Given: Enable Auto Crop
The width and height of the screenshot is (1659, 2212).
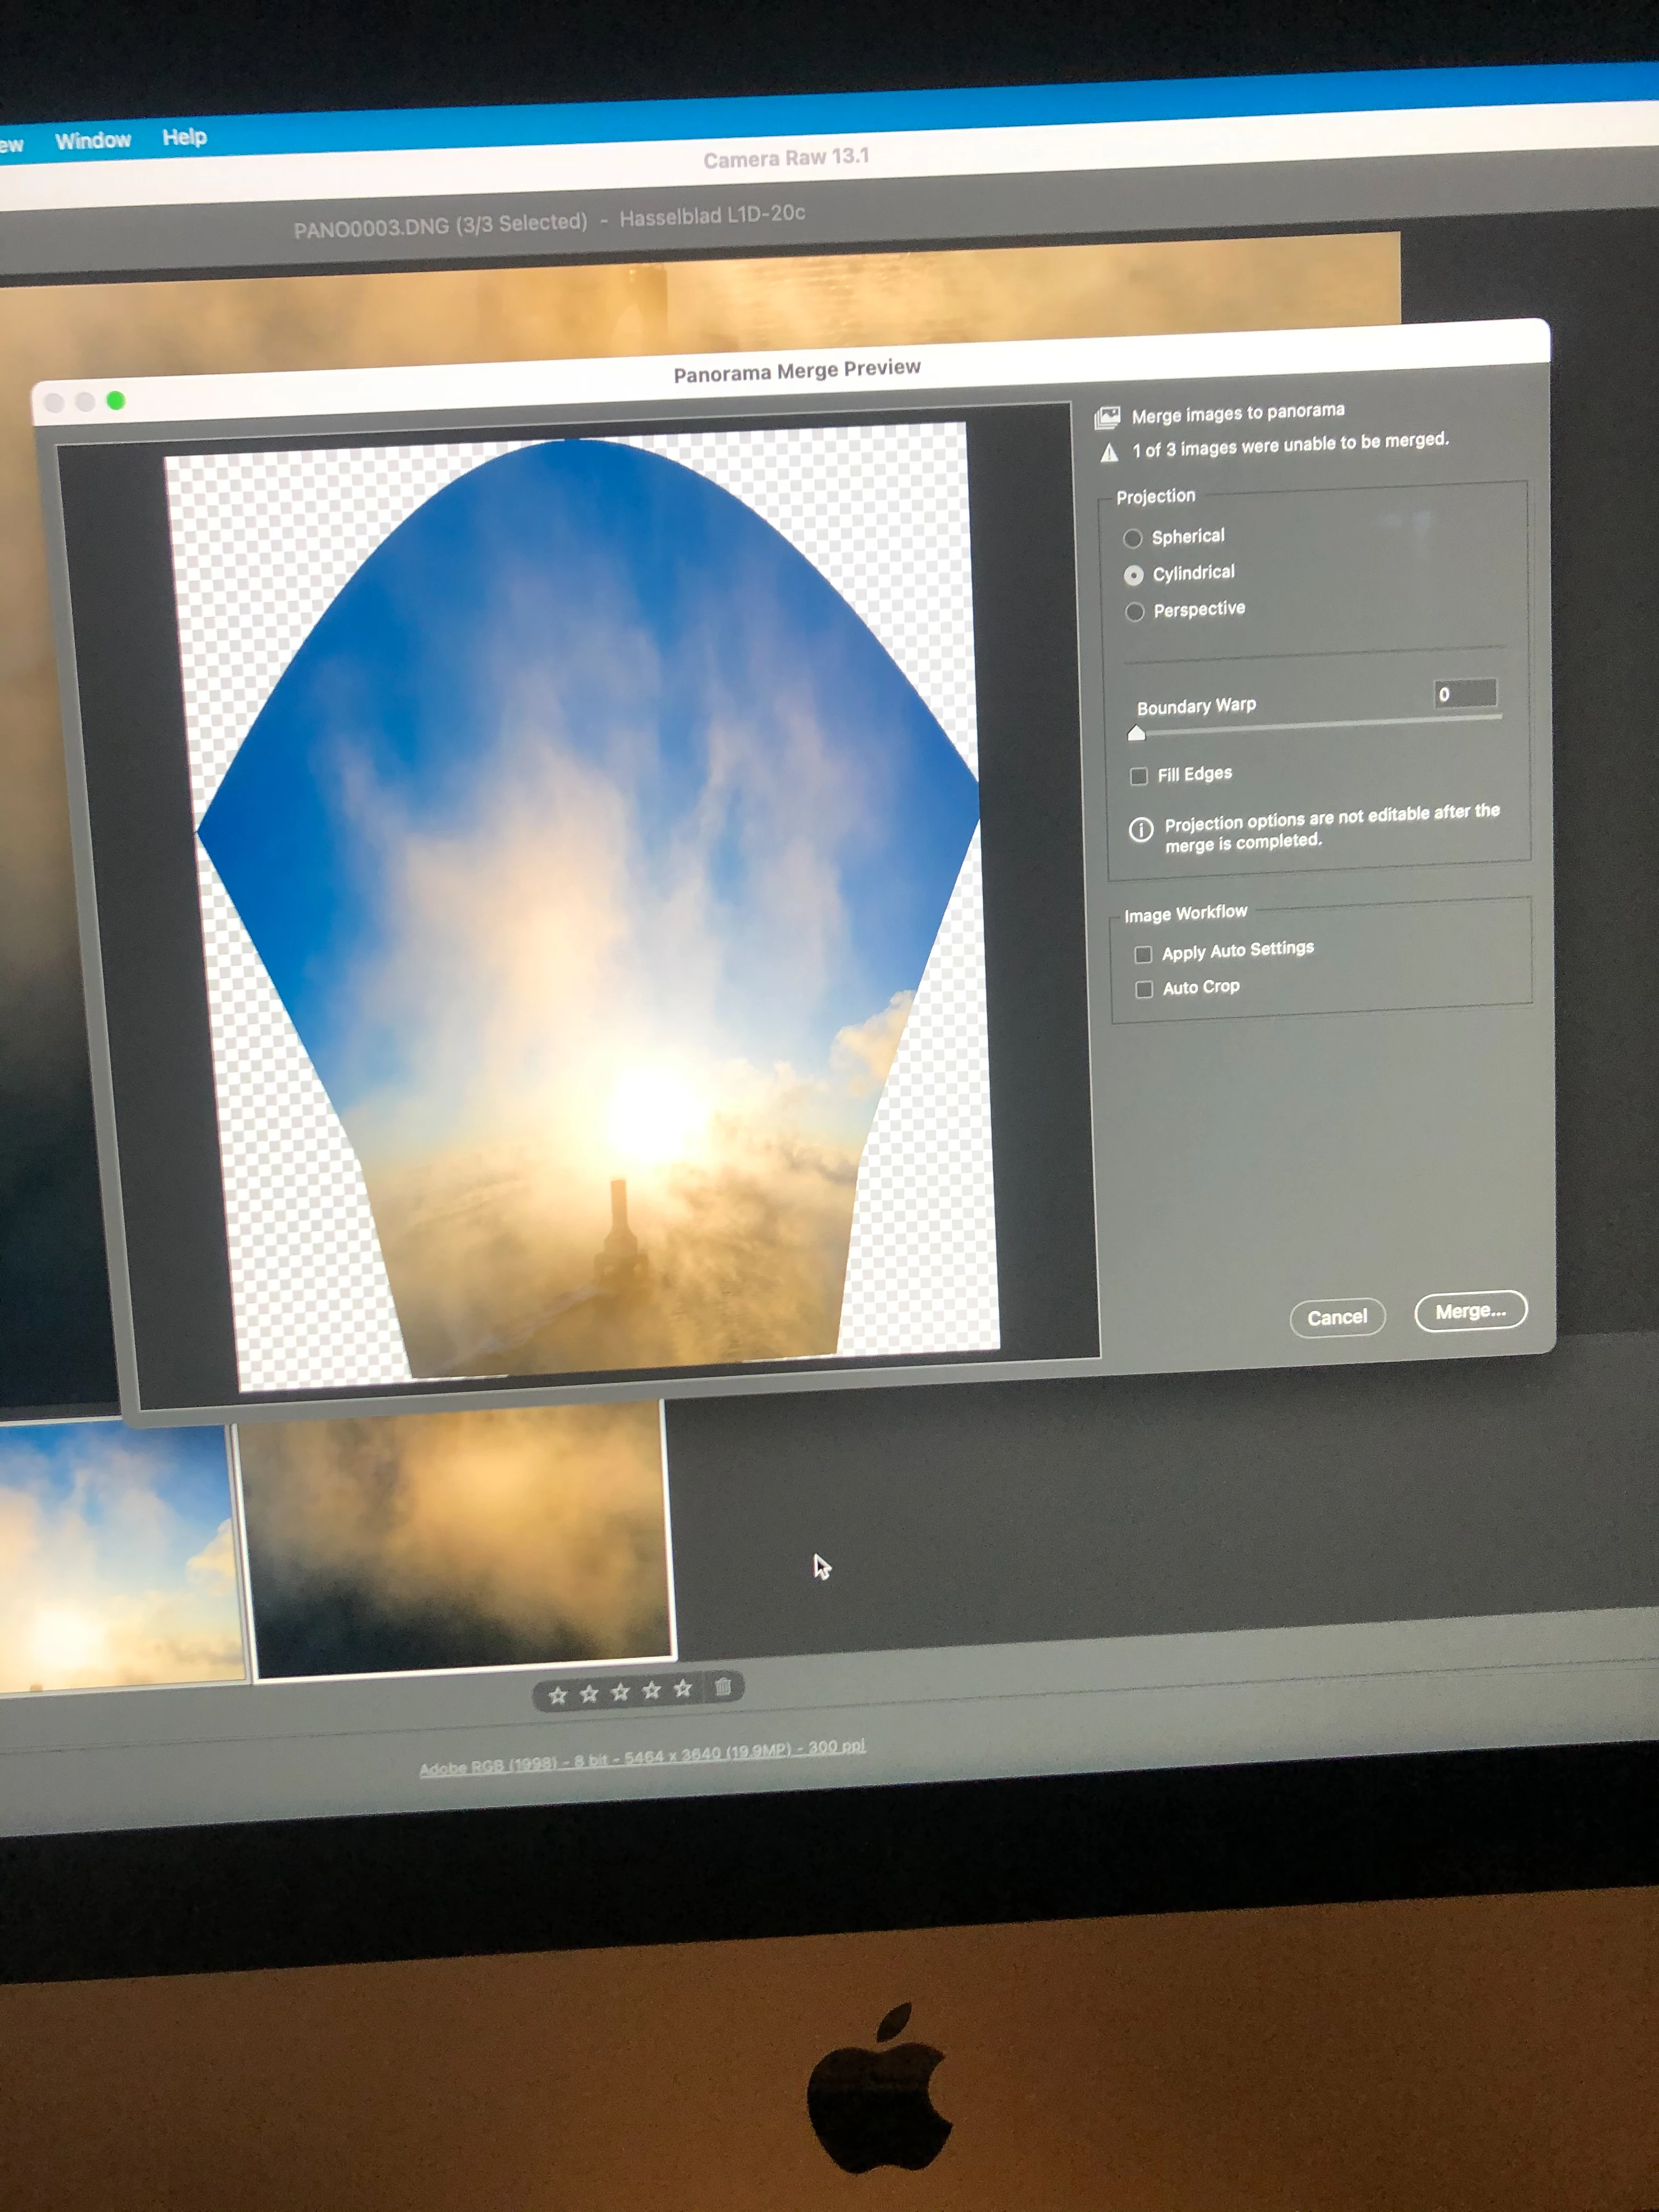Looking at the screenshot, I should 1144,989.
